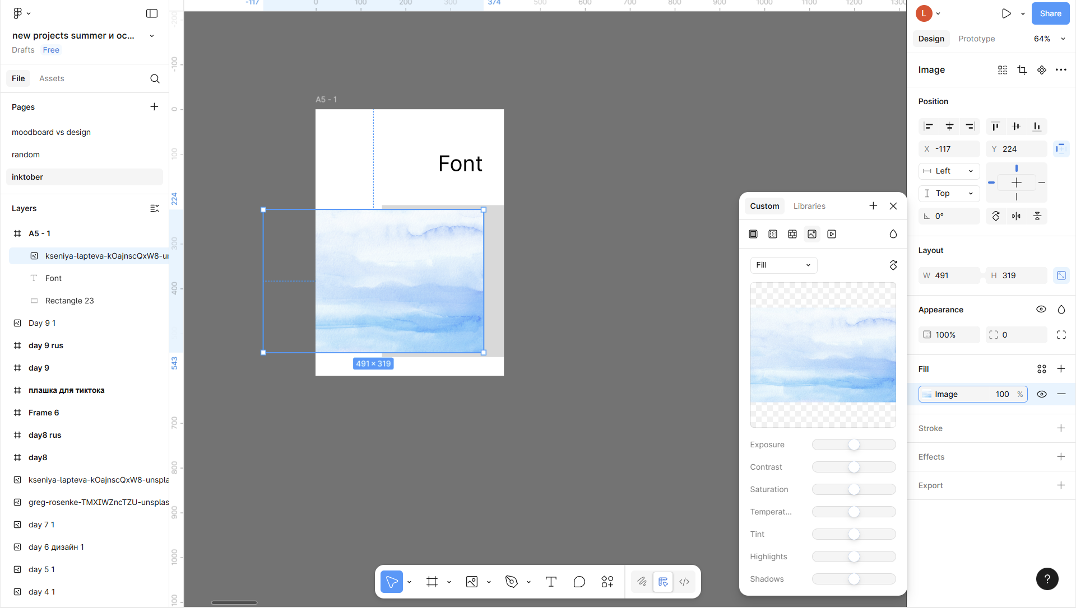Viewport: 1076px width, 608px height.
Task: Click flip horizontal icon in Position
Action: [1016, 216]
